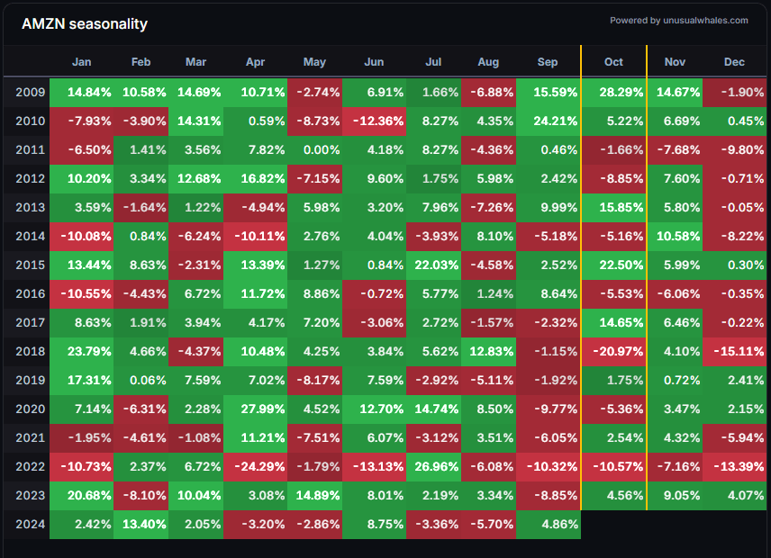
Task: Select the Jan column header
Action: coord(81,62)
